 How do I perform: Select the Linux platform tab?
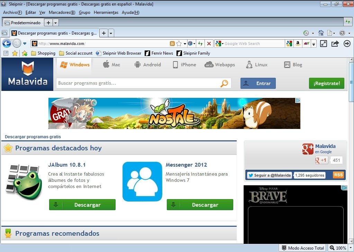(257, 65)
